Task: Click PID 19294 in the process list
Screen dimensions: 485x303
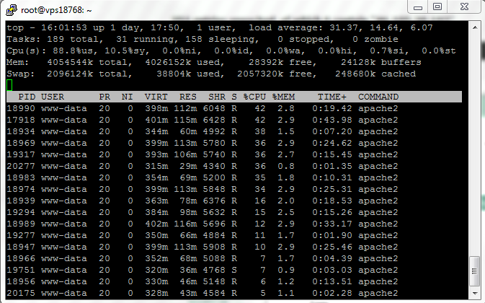Action: (x=21, y=212)
